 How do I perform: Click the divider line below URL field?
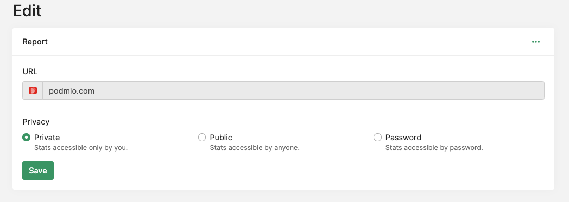coord(283,108)
